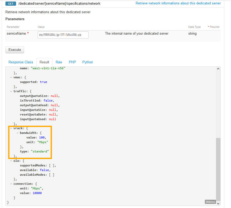This screenshot has width=231, height=208.
Task: Switch to the PHP tab
Action: coord(72,62)
